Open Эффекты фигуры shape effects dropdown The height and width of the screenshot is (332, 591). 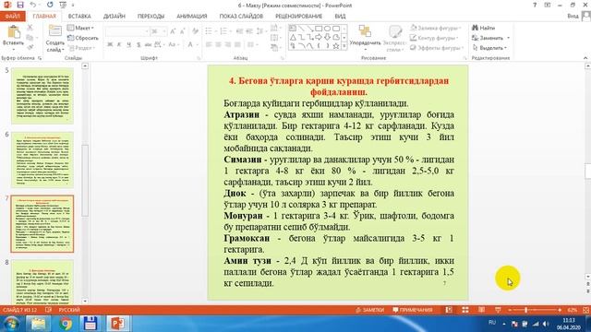click(437, 48)
